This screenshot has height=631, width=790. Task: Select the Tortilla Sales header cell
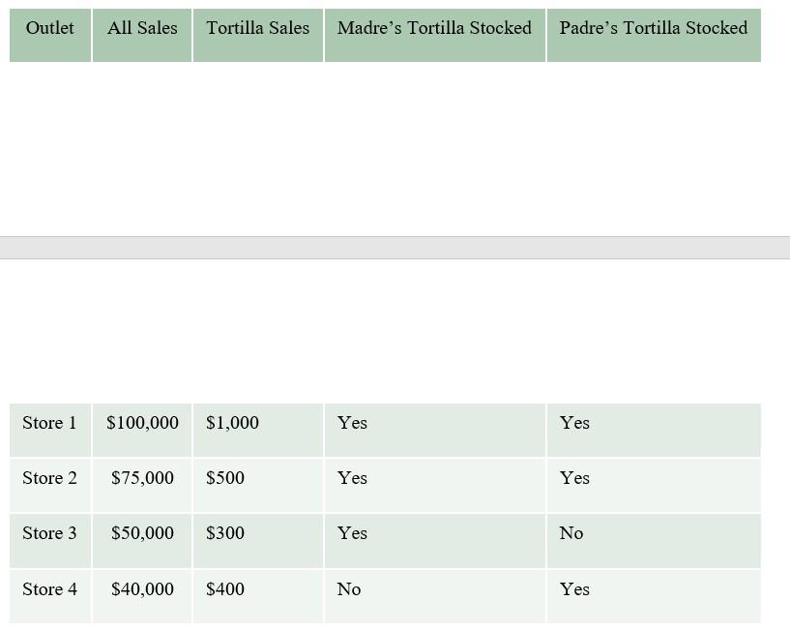click(x=257, y=29)
